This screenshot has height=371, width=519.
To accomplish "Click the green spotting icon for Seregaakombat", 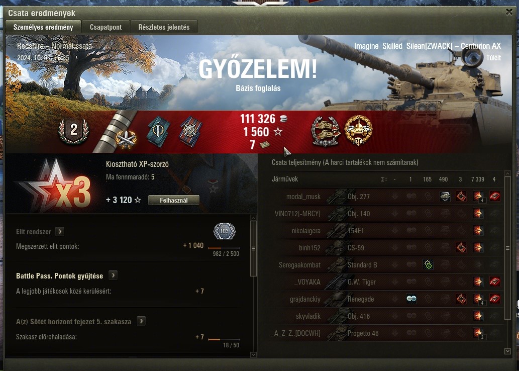I will click(428, 264).
